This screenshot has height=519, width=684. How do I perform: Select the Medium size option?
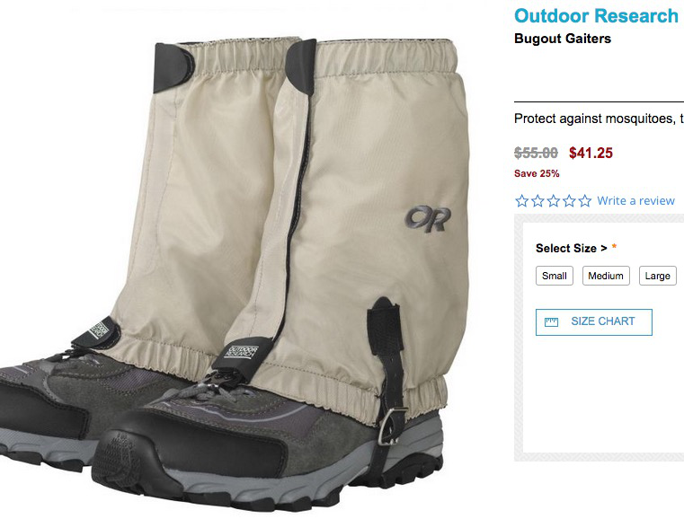pos(606,276)
